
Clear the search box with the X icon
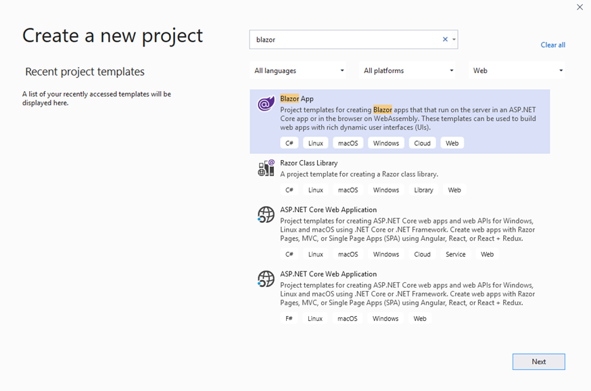point(445,39)
